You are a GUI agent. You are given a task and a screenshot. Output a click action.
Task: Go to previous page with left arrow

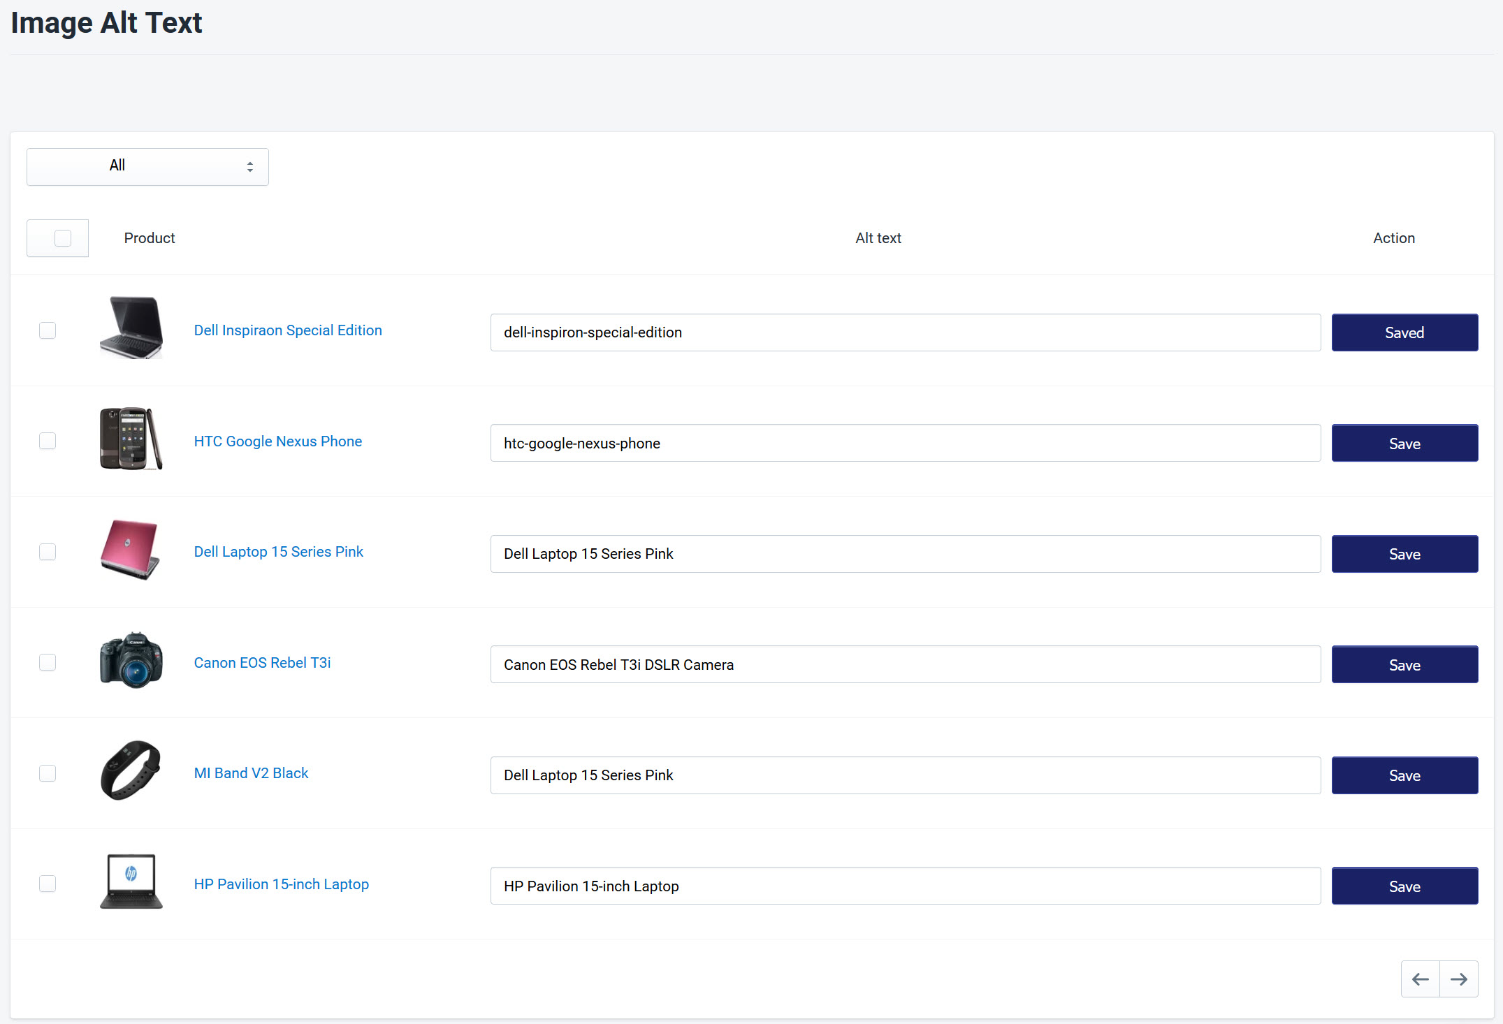1420,979
